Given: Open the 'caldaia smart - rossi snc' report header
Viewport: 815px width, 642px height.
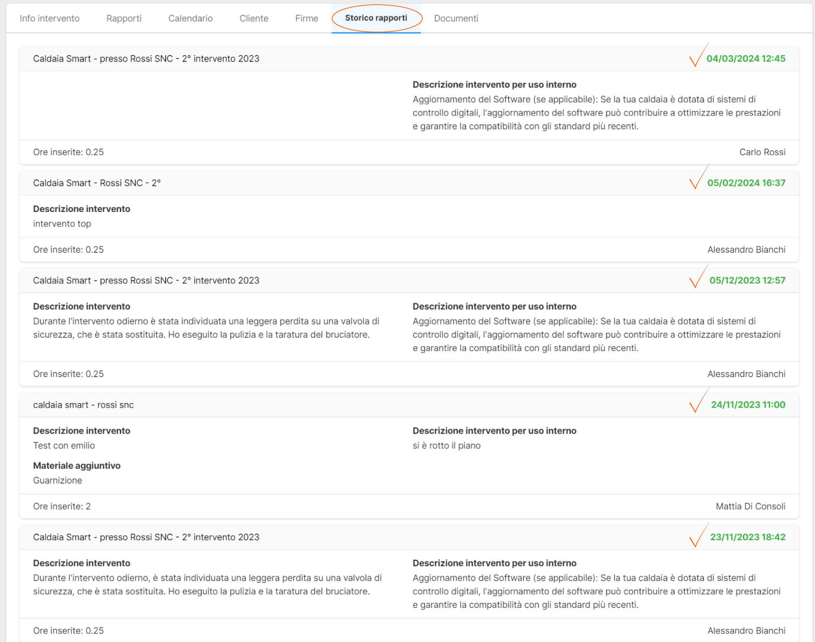Looking at the screenshot, I should (x=84, y=405).
